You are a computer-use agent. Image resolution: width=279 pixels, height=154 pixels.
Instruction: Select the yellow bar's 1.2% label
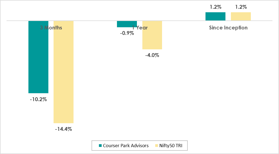pyautogui.click(x=241, y=7)
